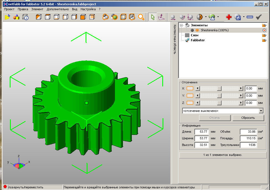Open the blue ruler measuring tool
Screen dimensions: 270x190
(x=250, y=17)
